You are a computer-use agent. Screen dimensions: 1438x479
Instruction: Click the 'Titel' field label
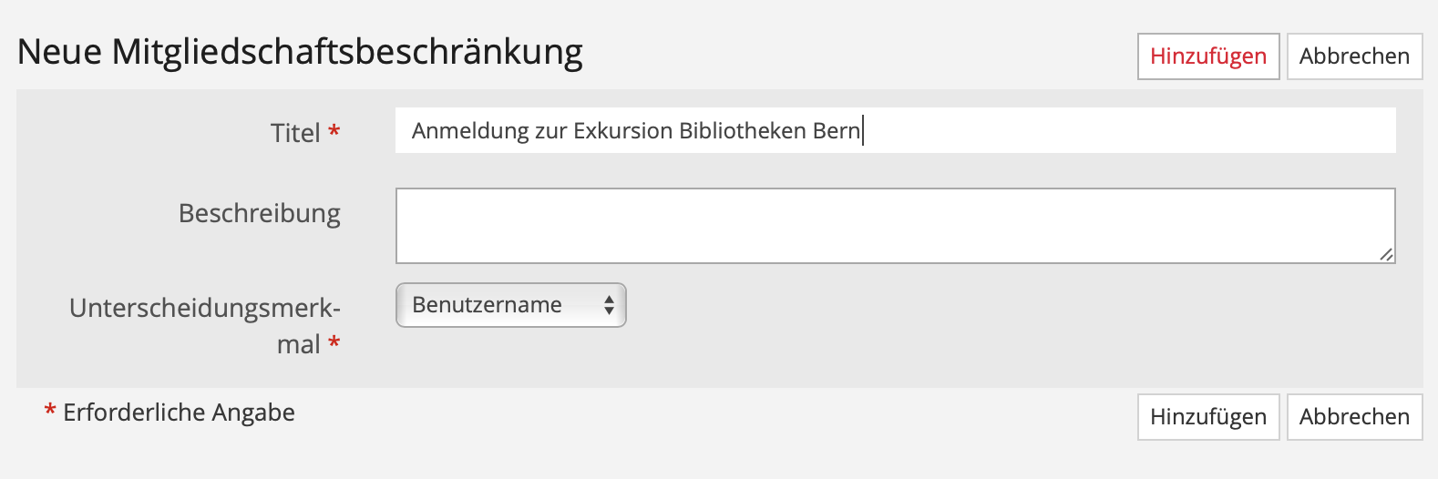tap(295, 133)
